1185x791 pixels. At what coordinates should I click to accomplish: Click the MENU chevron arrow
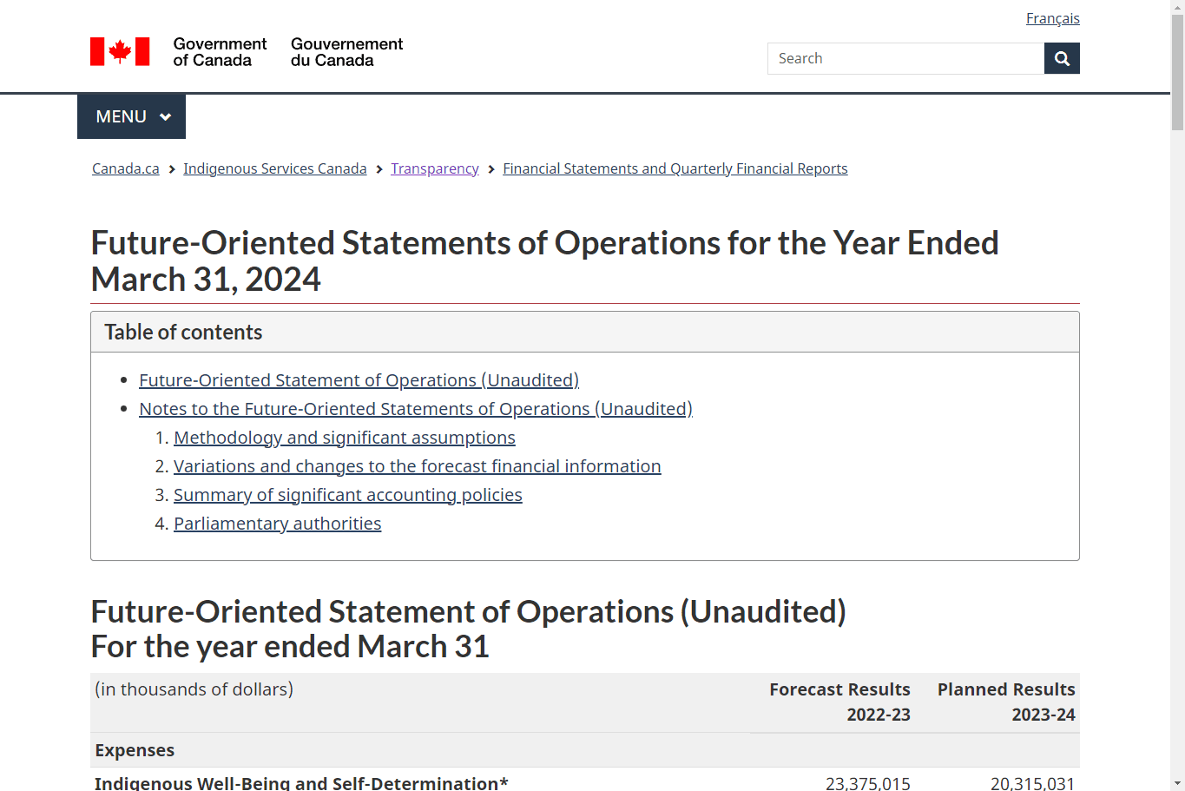(x=165, y=116)
